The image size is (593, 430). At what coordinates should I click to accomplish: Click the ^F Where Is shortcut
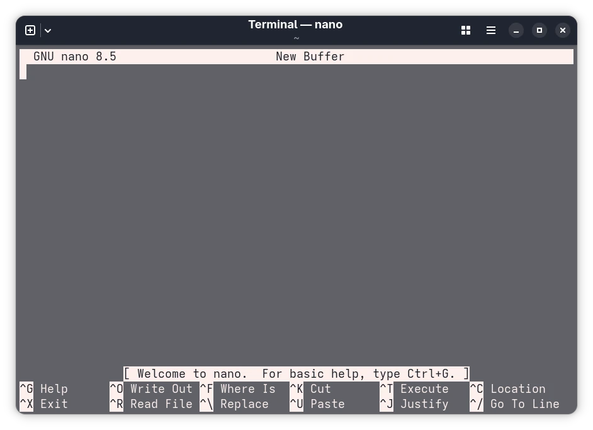[x=238, y=389]
